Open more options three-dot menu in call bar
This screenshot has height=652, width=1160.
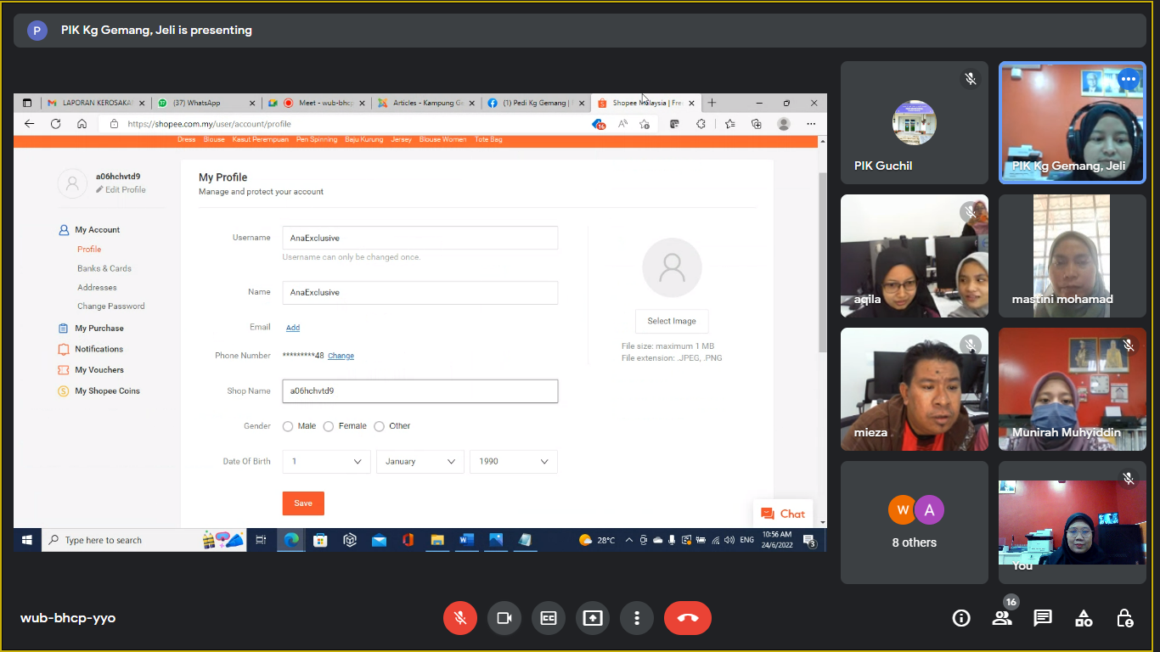(x=637, y=618)
